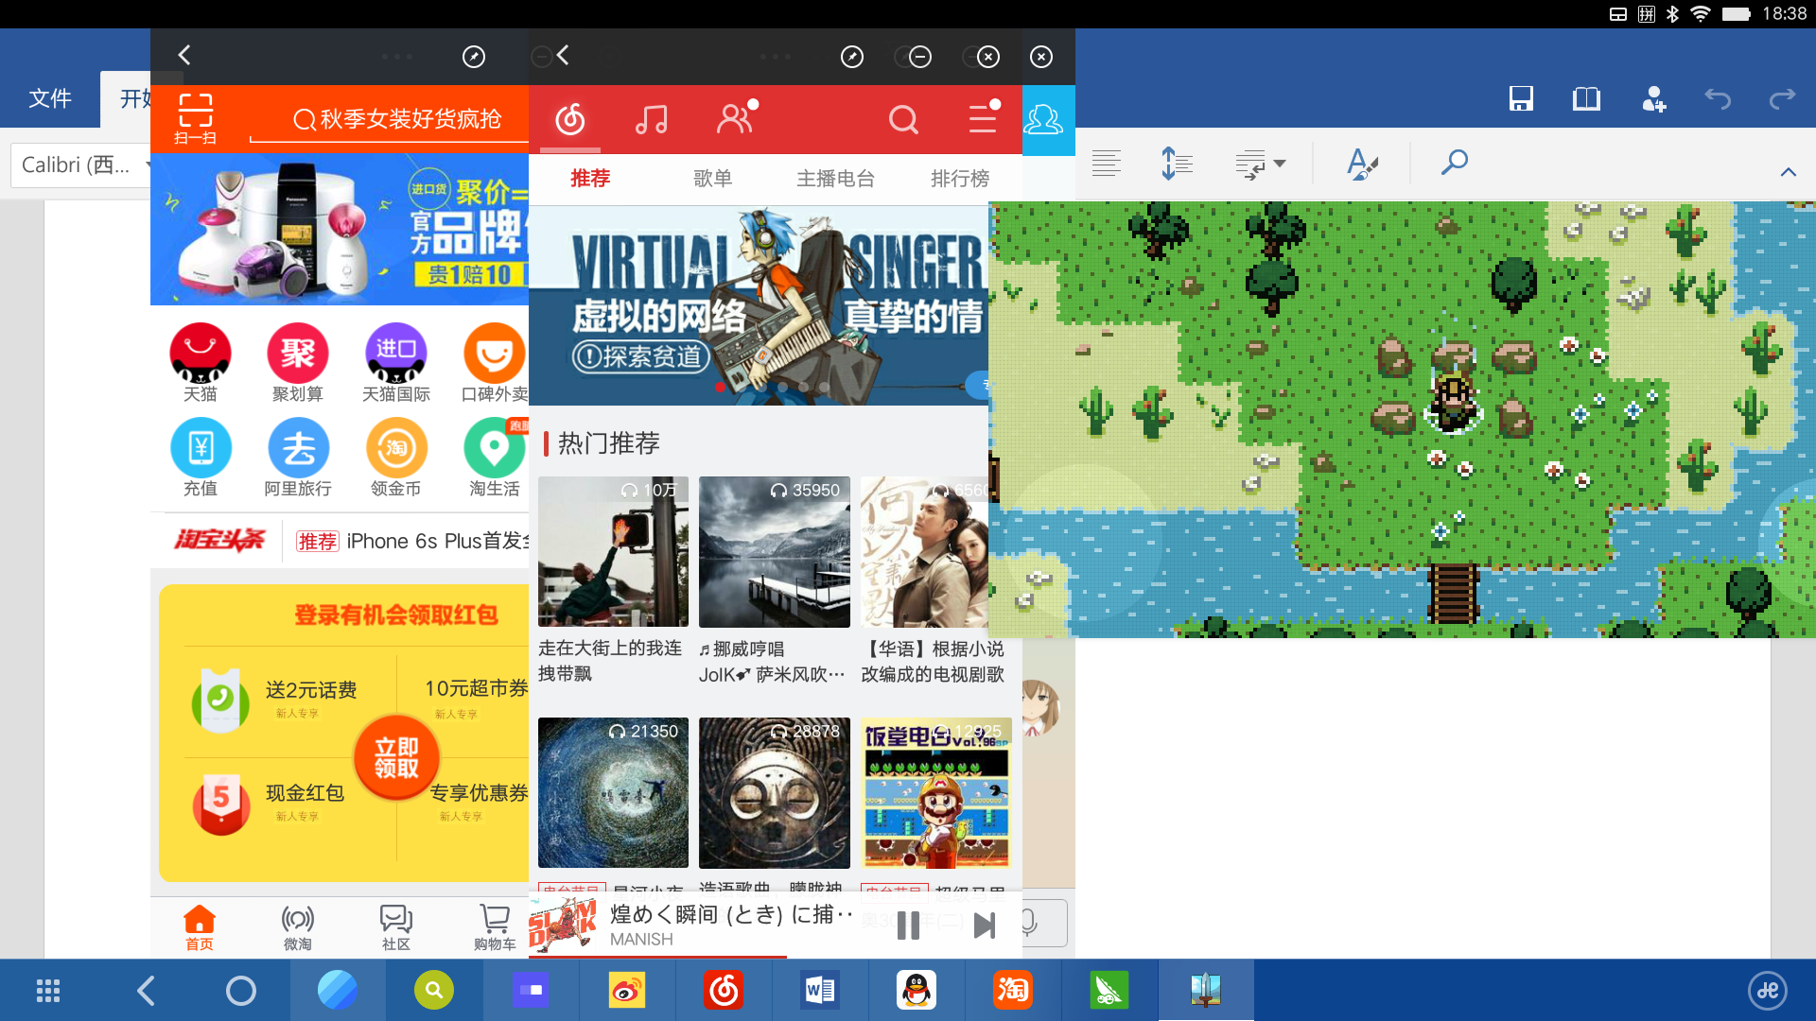Screen dimensions: 1816x1021
Task: Open the green search app in taskbar
Action: pyautogui.click(x=434, y=991)
